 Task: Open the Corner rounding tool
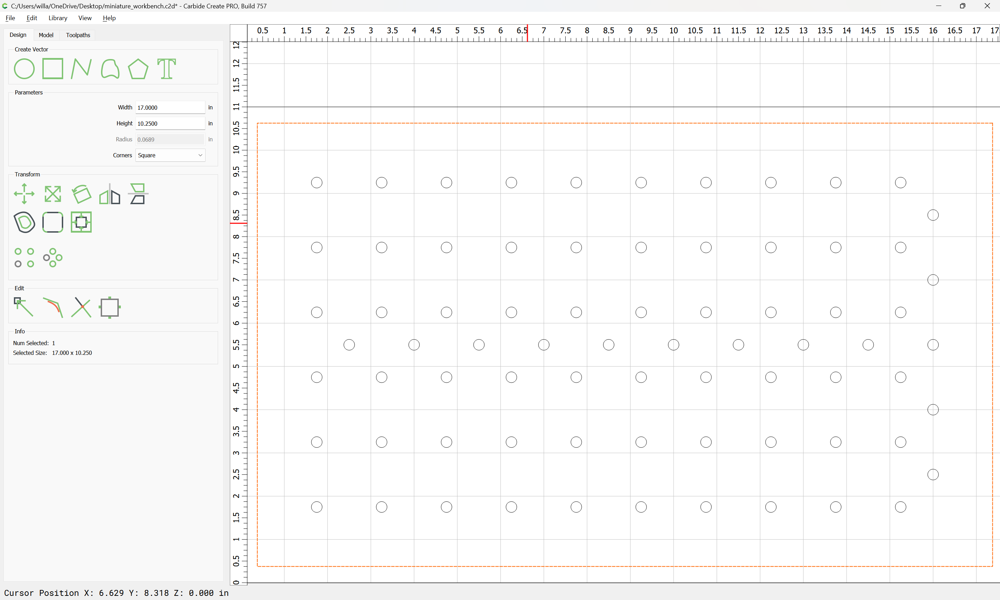53,222
